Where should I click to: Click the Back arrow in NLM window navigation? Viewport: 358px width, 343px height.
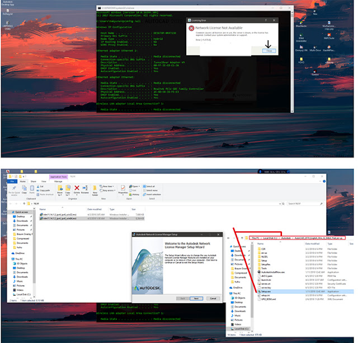point(11,204)
